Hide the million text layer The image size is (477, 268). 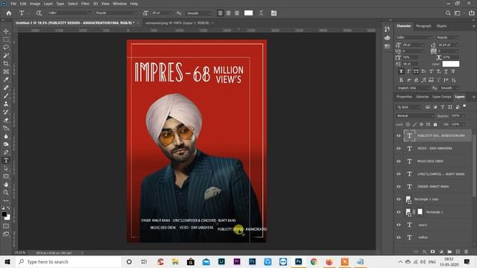point(399,237)
